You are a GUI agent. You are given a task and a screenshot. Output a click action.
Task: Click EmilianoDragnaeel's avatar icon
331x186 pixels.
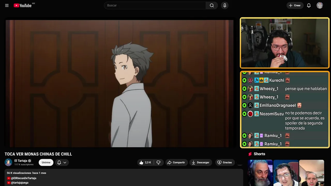tap(250, 105)
